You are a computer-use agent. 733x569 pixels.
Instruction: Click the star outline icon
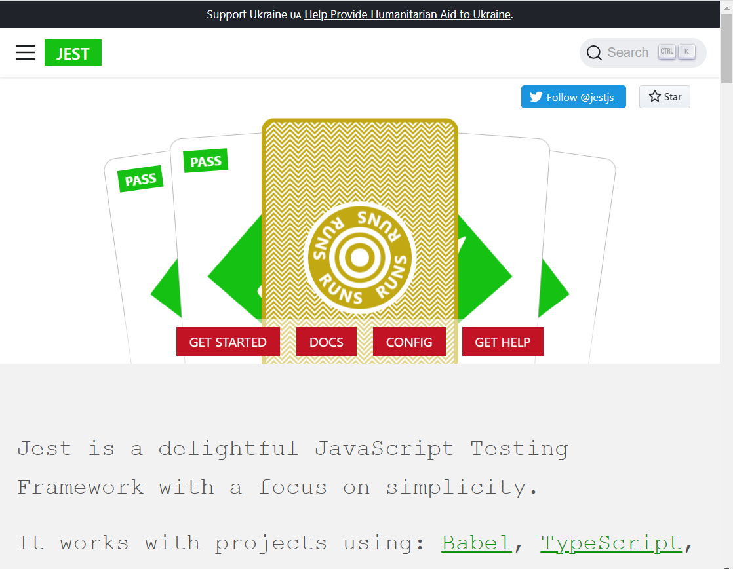654,96
